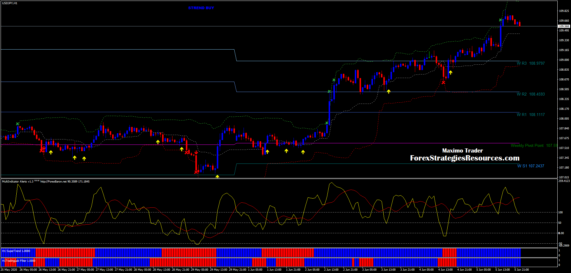Expand the MultiIndicator Alerts v1.3 subwindow
The image size is (571, 273).
pyautogui.click(x=18, y=181)
